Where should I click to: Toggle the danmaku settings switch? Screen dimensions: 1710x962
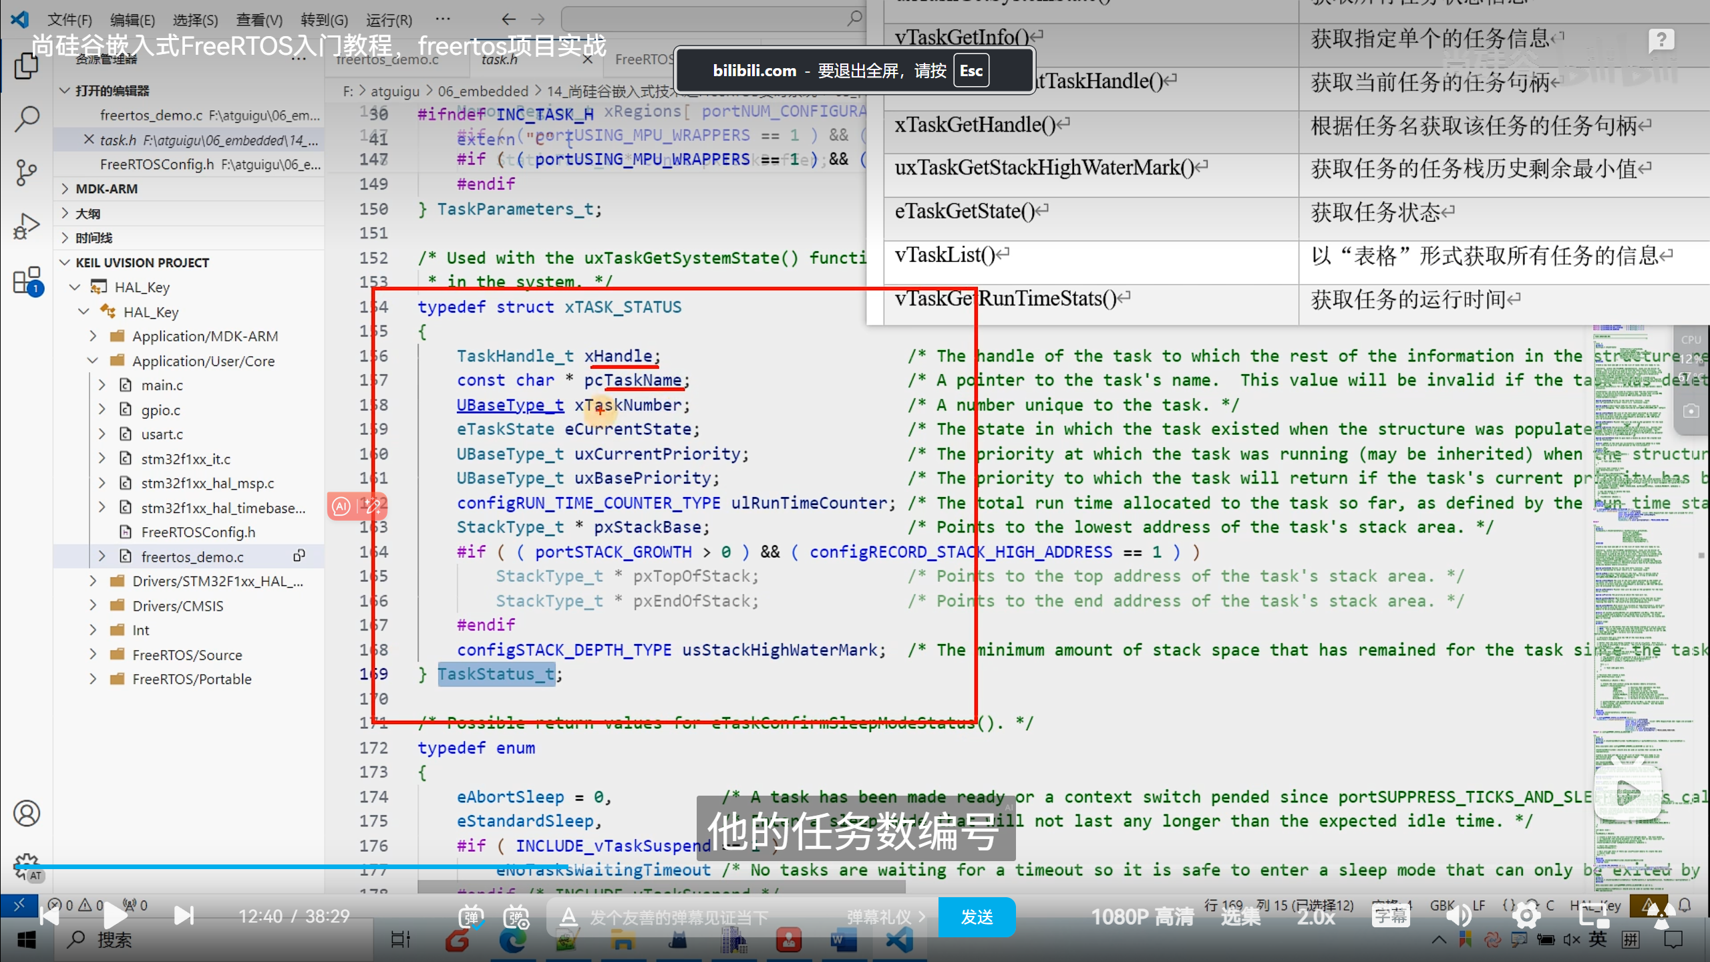[x=516, y=917]
